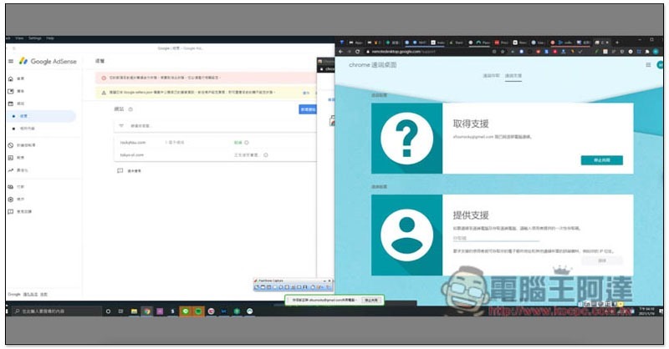669x349 pixels.
Task: Reload the remotedesktop.google.com page
Action: [x=357, y=52]
